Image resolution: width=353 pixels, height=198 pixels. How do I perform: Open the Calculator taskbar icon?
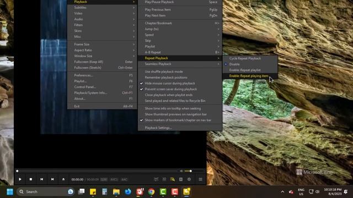point(105,192)
